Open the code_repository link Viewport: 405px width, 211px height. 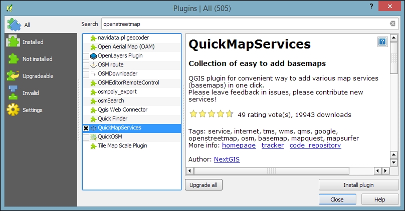pyautogui.click(x=315, y=145)
